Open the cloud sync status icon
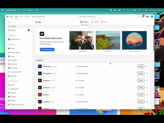This screenshot has height=123, width=164. pyautogui.click(x=147, y=17)
